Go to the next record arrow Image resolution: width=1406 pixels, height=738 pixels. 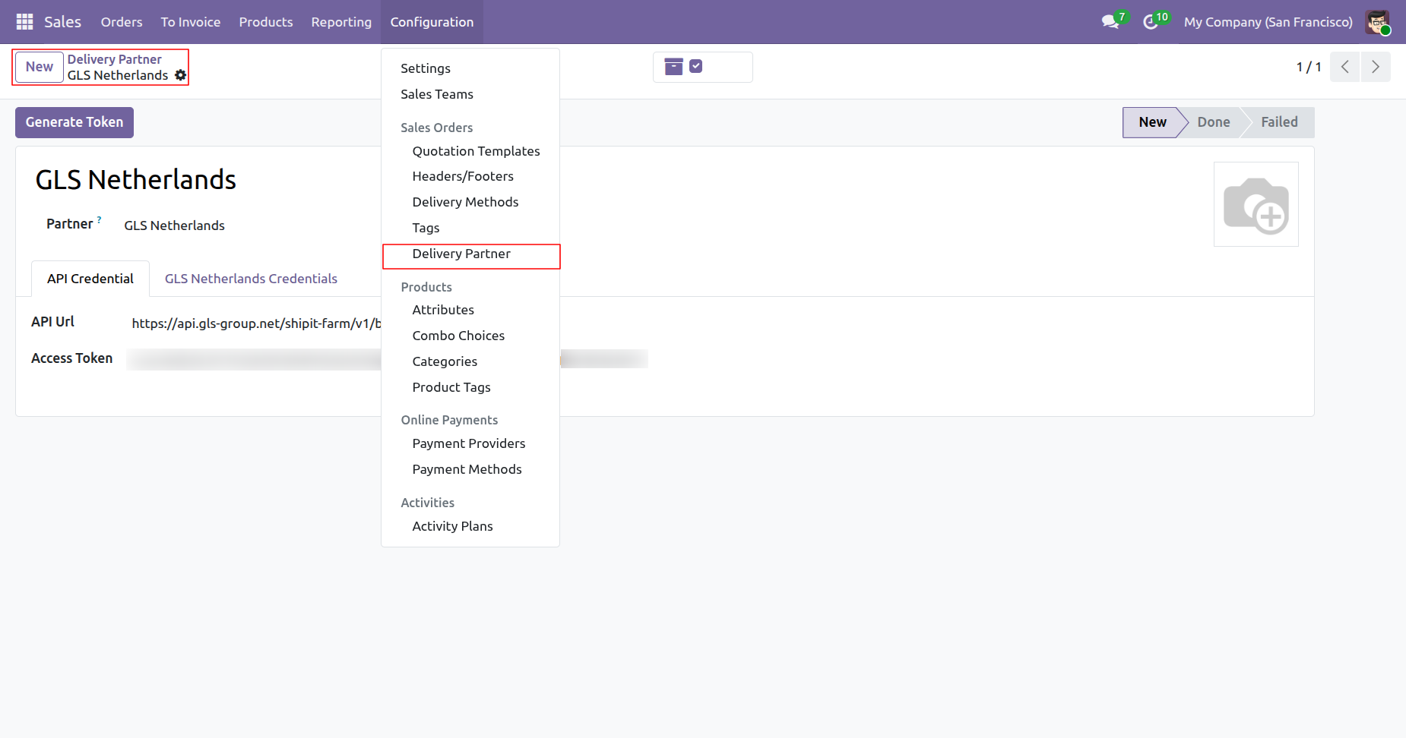tap(1376, 67)
